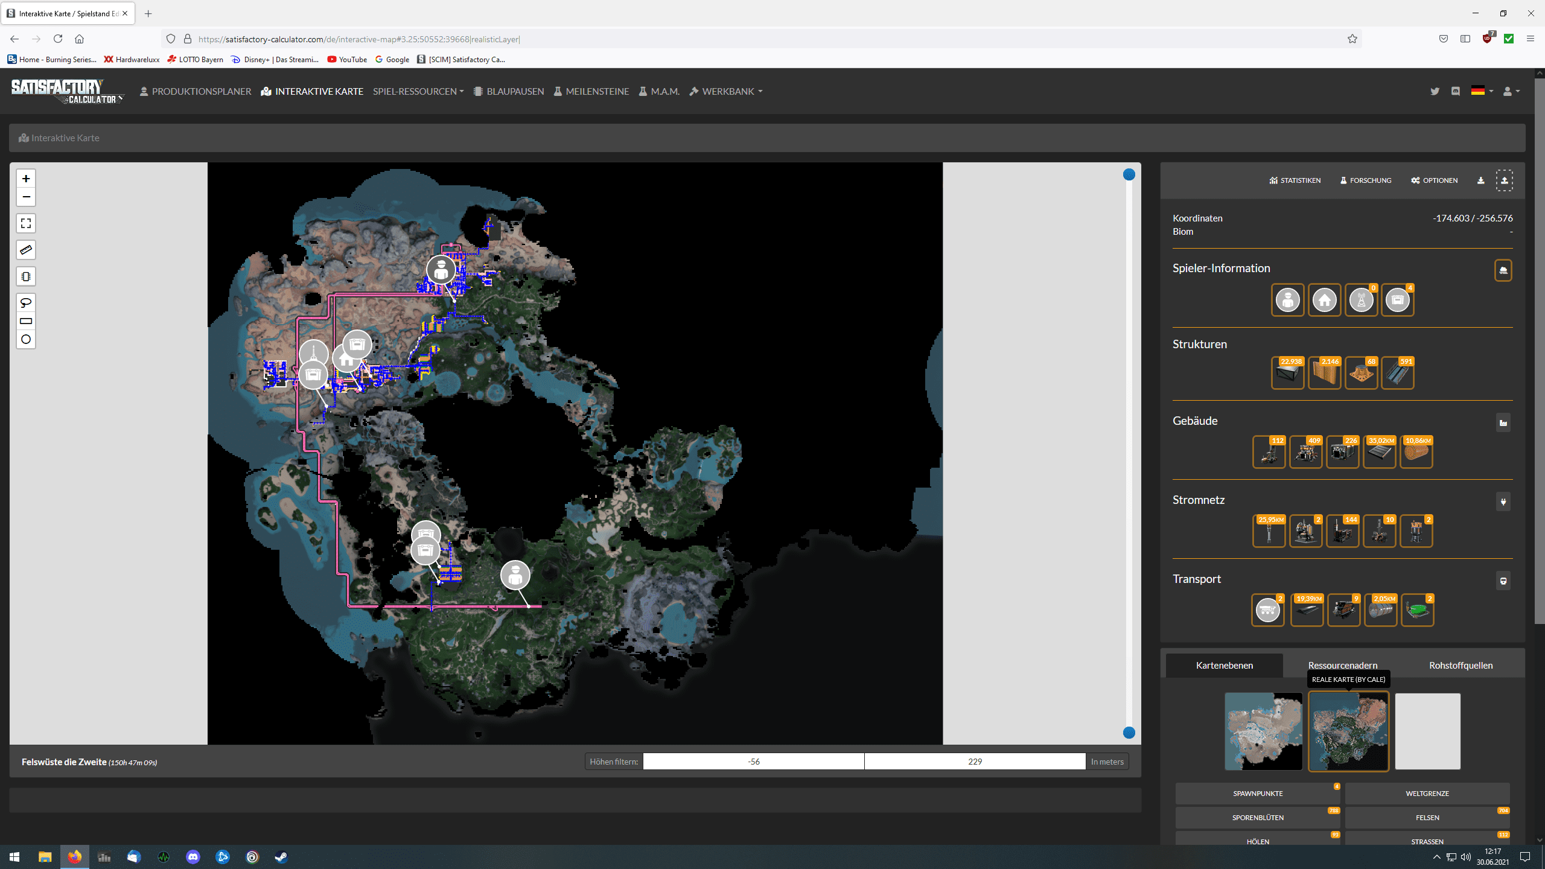Open OPTIONEN settings
The width and height of the screenshot is (1545, 869).
click(x=1435, y=180)
